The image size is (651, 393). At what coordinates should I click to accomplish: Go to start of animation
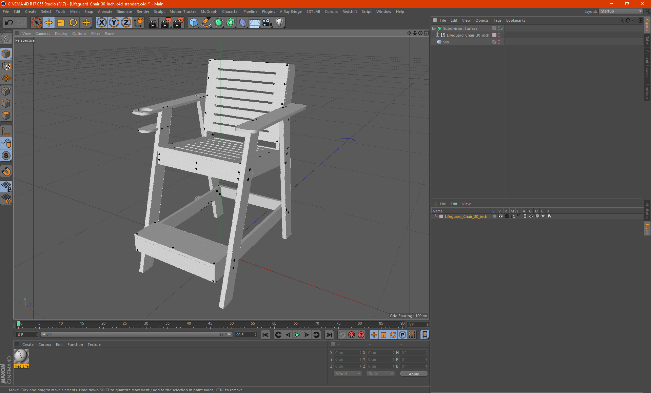click(265, 335)
